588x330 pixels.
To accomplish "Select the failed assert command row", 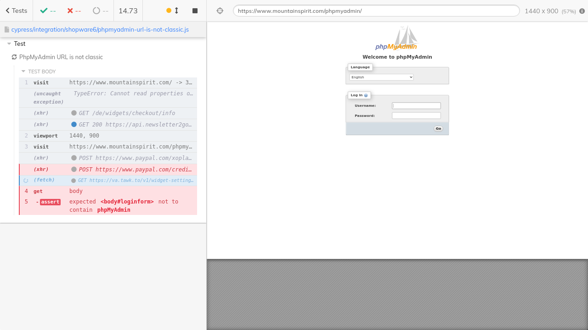I will click(x=108, y=205).
